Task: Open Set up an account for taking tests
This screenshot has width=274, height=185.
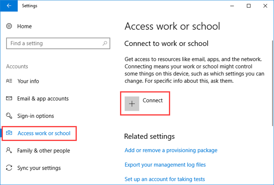Action: (x=164, y=179)
